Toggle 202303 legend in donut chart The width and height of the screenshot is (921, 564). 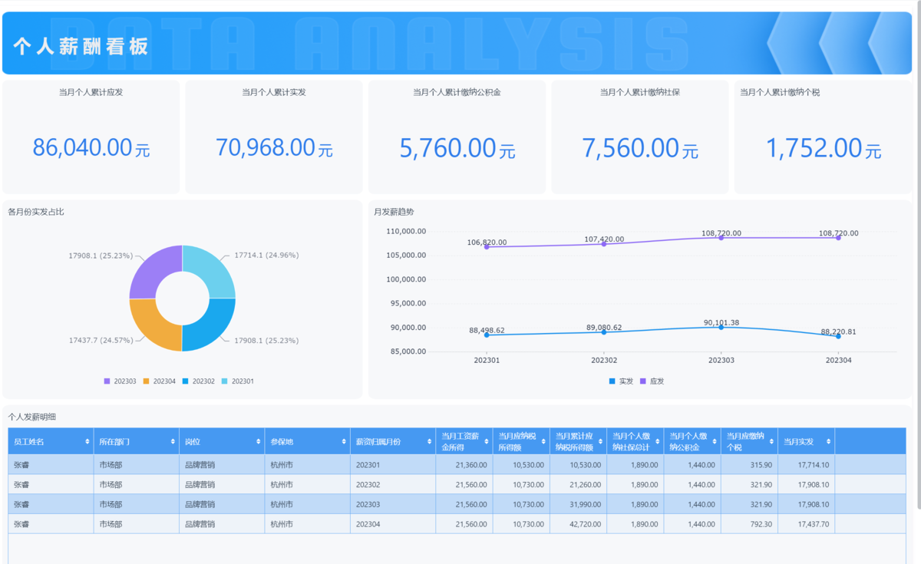point(120,381)
